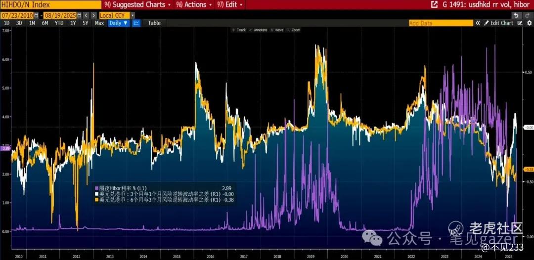Edit the end date 08/19/2025 field

pyautogui.click(x=60, y=15)
